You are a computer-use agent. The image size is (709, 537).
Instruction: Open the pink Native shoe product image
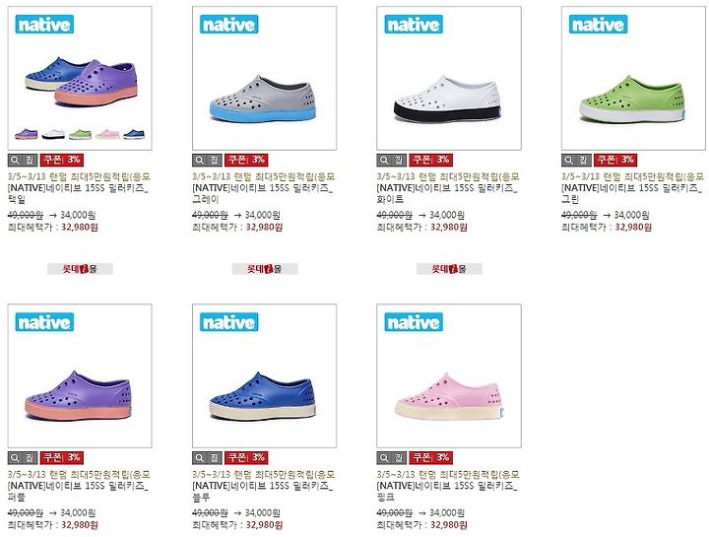[x=449, y=376]
